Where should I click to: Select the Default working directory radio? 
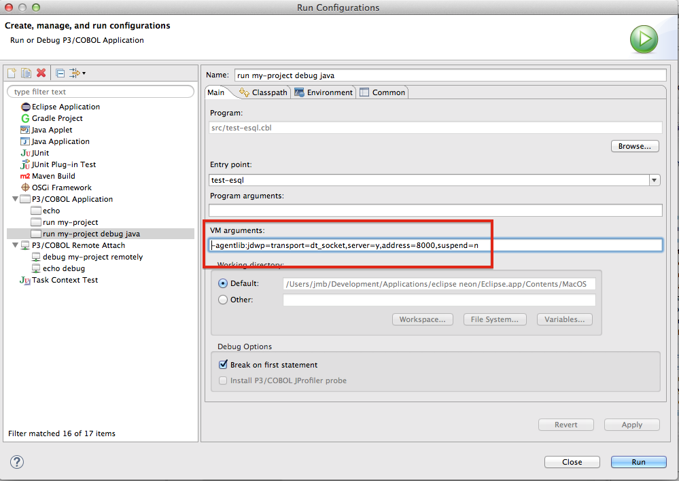[x=223, y=283]
